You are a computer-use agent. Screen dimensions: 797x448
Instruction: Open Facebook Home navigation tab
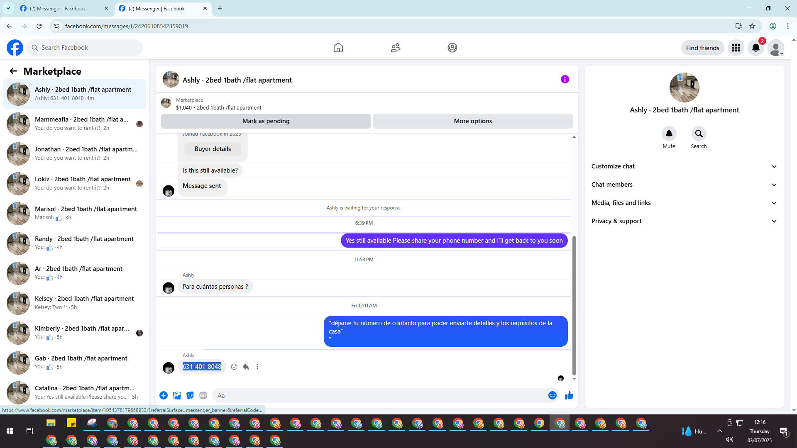pos(338,48)
